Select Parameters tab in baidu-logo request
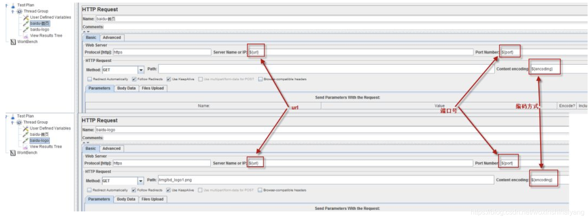This screenshot has height=220, width=588. [x=99, y=199]
